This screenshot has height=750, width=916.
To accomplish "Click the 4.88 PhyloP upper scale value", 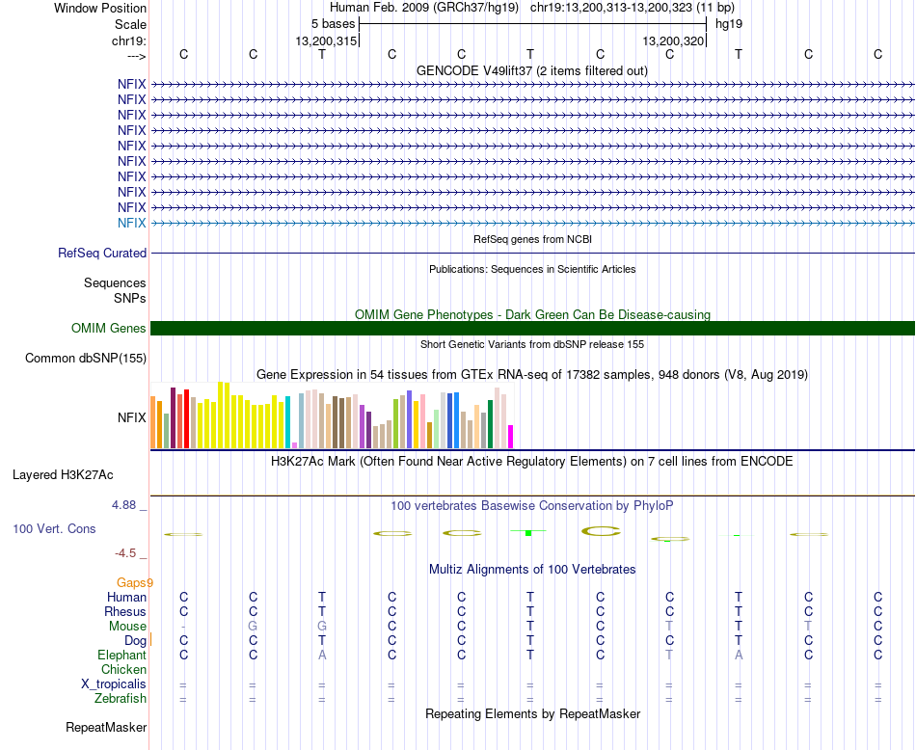I will 123,505.
